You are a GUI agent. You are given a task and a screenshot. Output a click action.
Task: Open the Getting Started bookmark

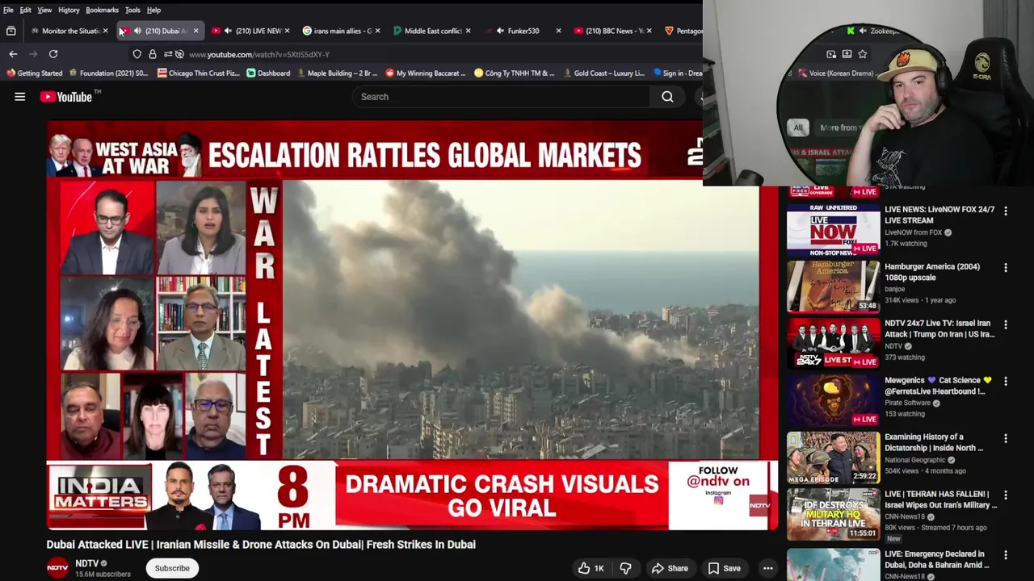tap(34, 73)
